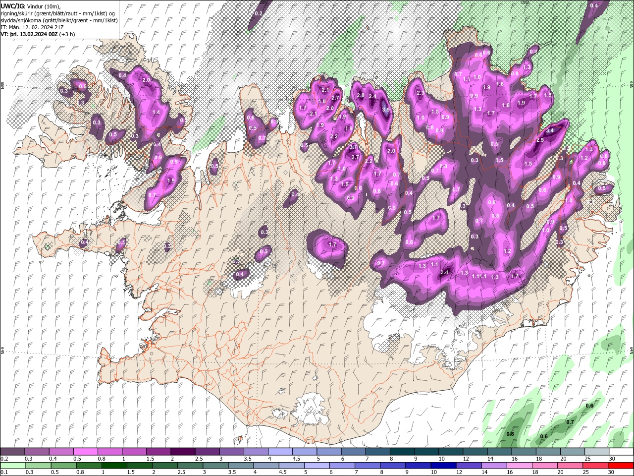This screenshot has height=476, width=634.
Task: Click the "slydda/snjókoma (grátt/bleikt/grænt - mm/1klst)" legend line
Action: pyautogui.click(x=59, y=20)
